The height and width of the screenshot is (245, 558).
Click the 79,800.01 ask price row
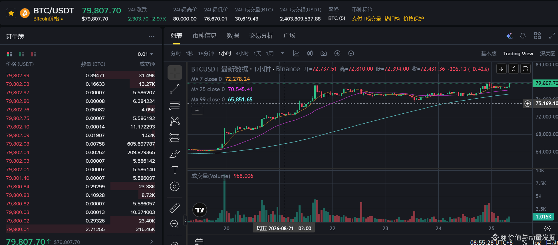[x=80, y=229]
